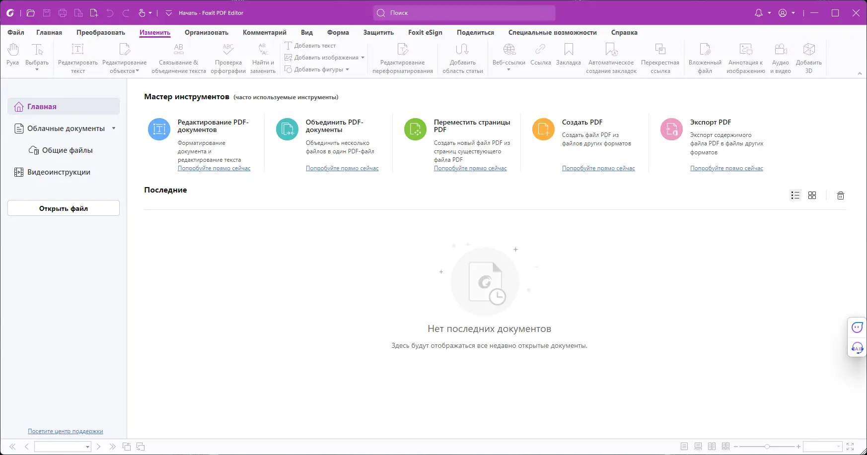Screen dimensions: 867x455
Task: Select Главная in the left sidebar
Action: (x=64, y=106)
